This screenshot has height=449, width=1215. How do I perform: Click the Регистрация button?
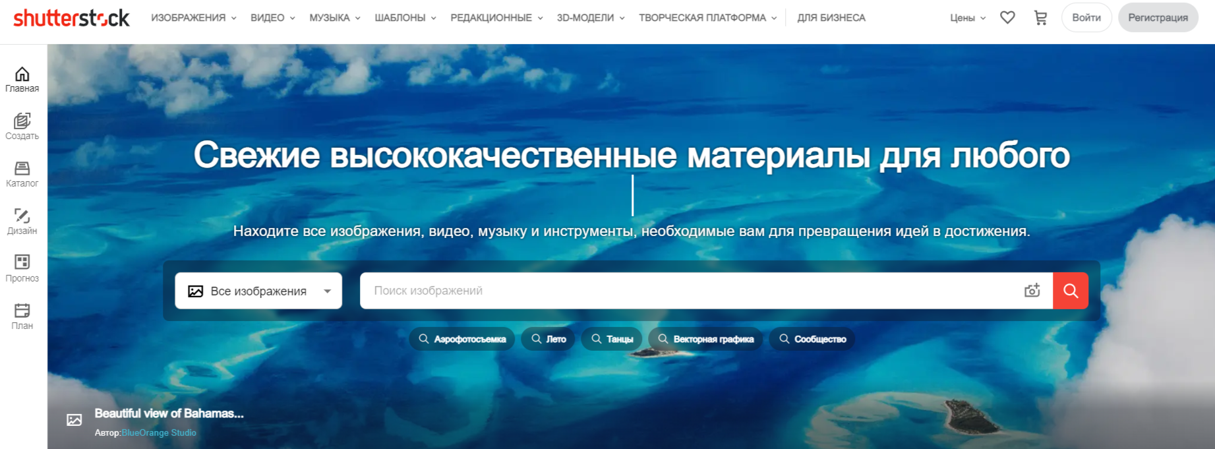tap(1158, 18)
